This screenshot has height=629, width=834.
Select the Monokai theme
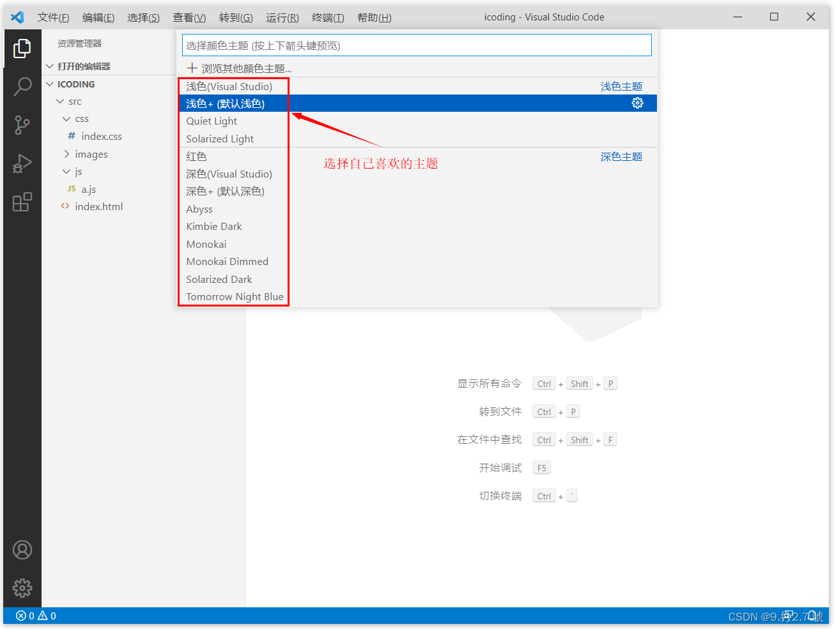[x=206, y=244]
